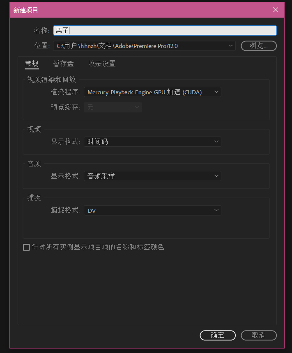Open the 收录设置 tab

[102, 64]
